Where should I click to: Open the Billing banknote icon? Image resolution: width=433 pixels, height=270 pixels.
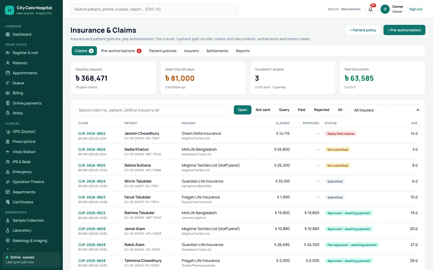click(8, 93)
